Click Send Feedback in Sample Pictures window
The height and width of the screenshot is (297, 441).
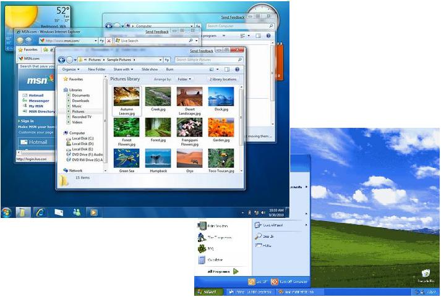pos(202,51)
